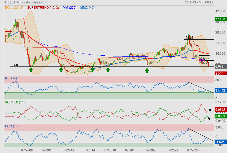Click the PGO (14) indicator title
227x153 pixels.
pos(12,126)
